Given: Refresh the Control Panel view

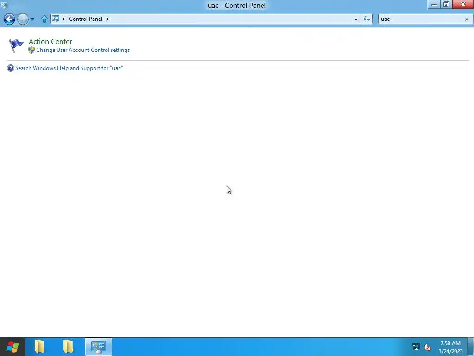Looking at the screenshot, I should 367,19.
